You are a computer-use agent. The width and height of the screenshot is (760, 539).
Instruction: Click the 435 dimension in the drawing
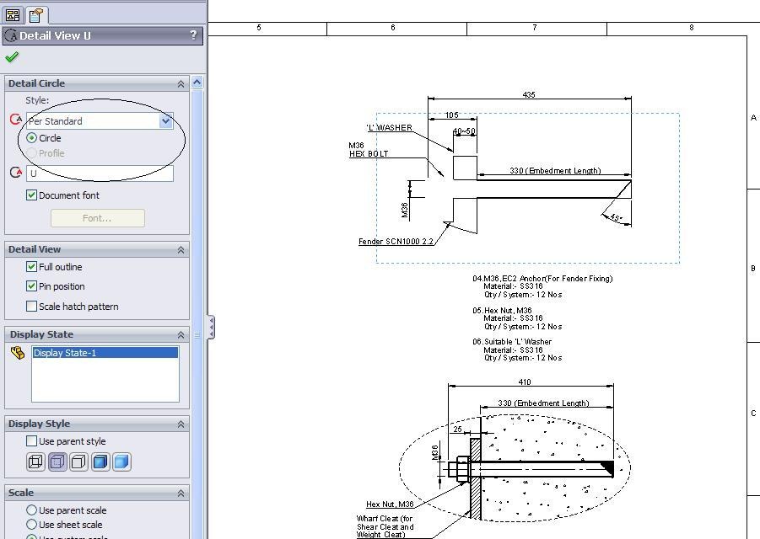[529, 95]
